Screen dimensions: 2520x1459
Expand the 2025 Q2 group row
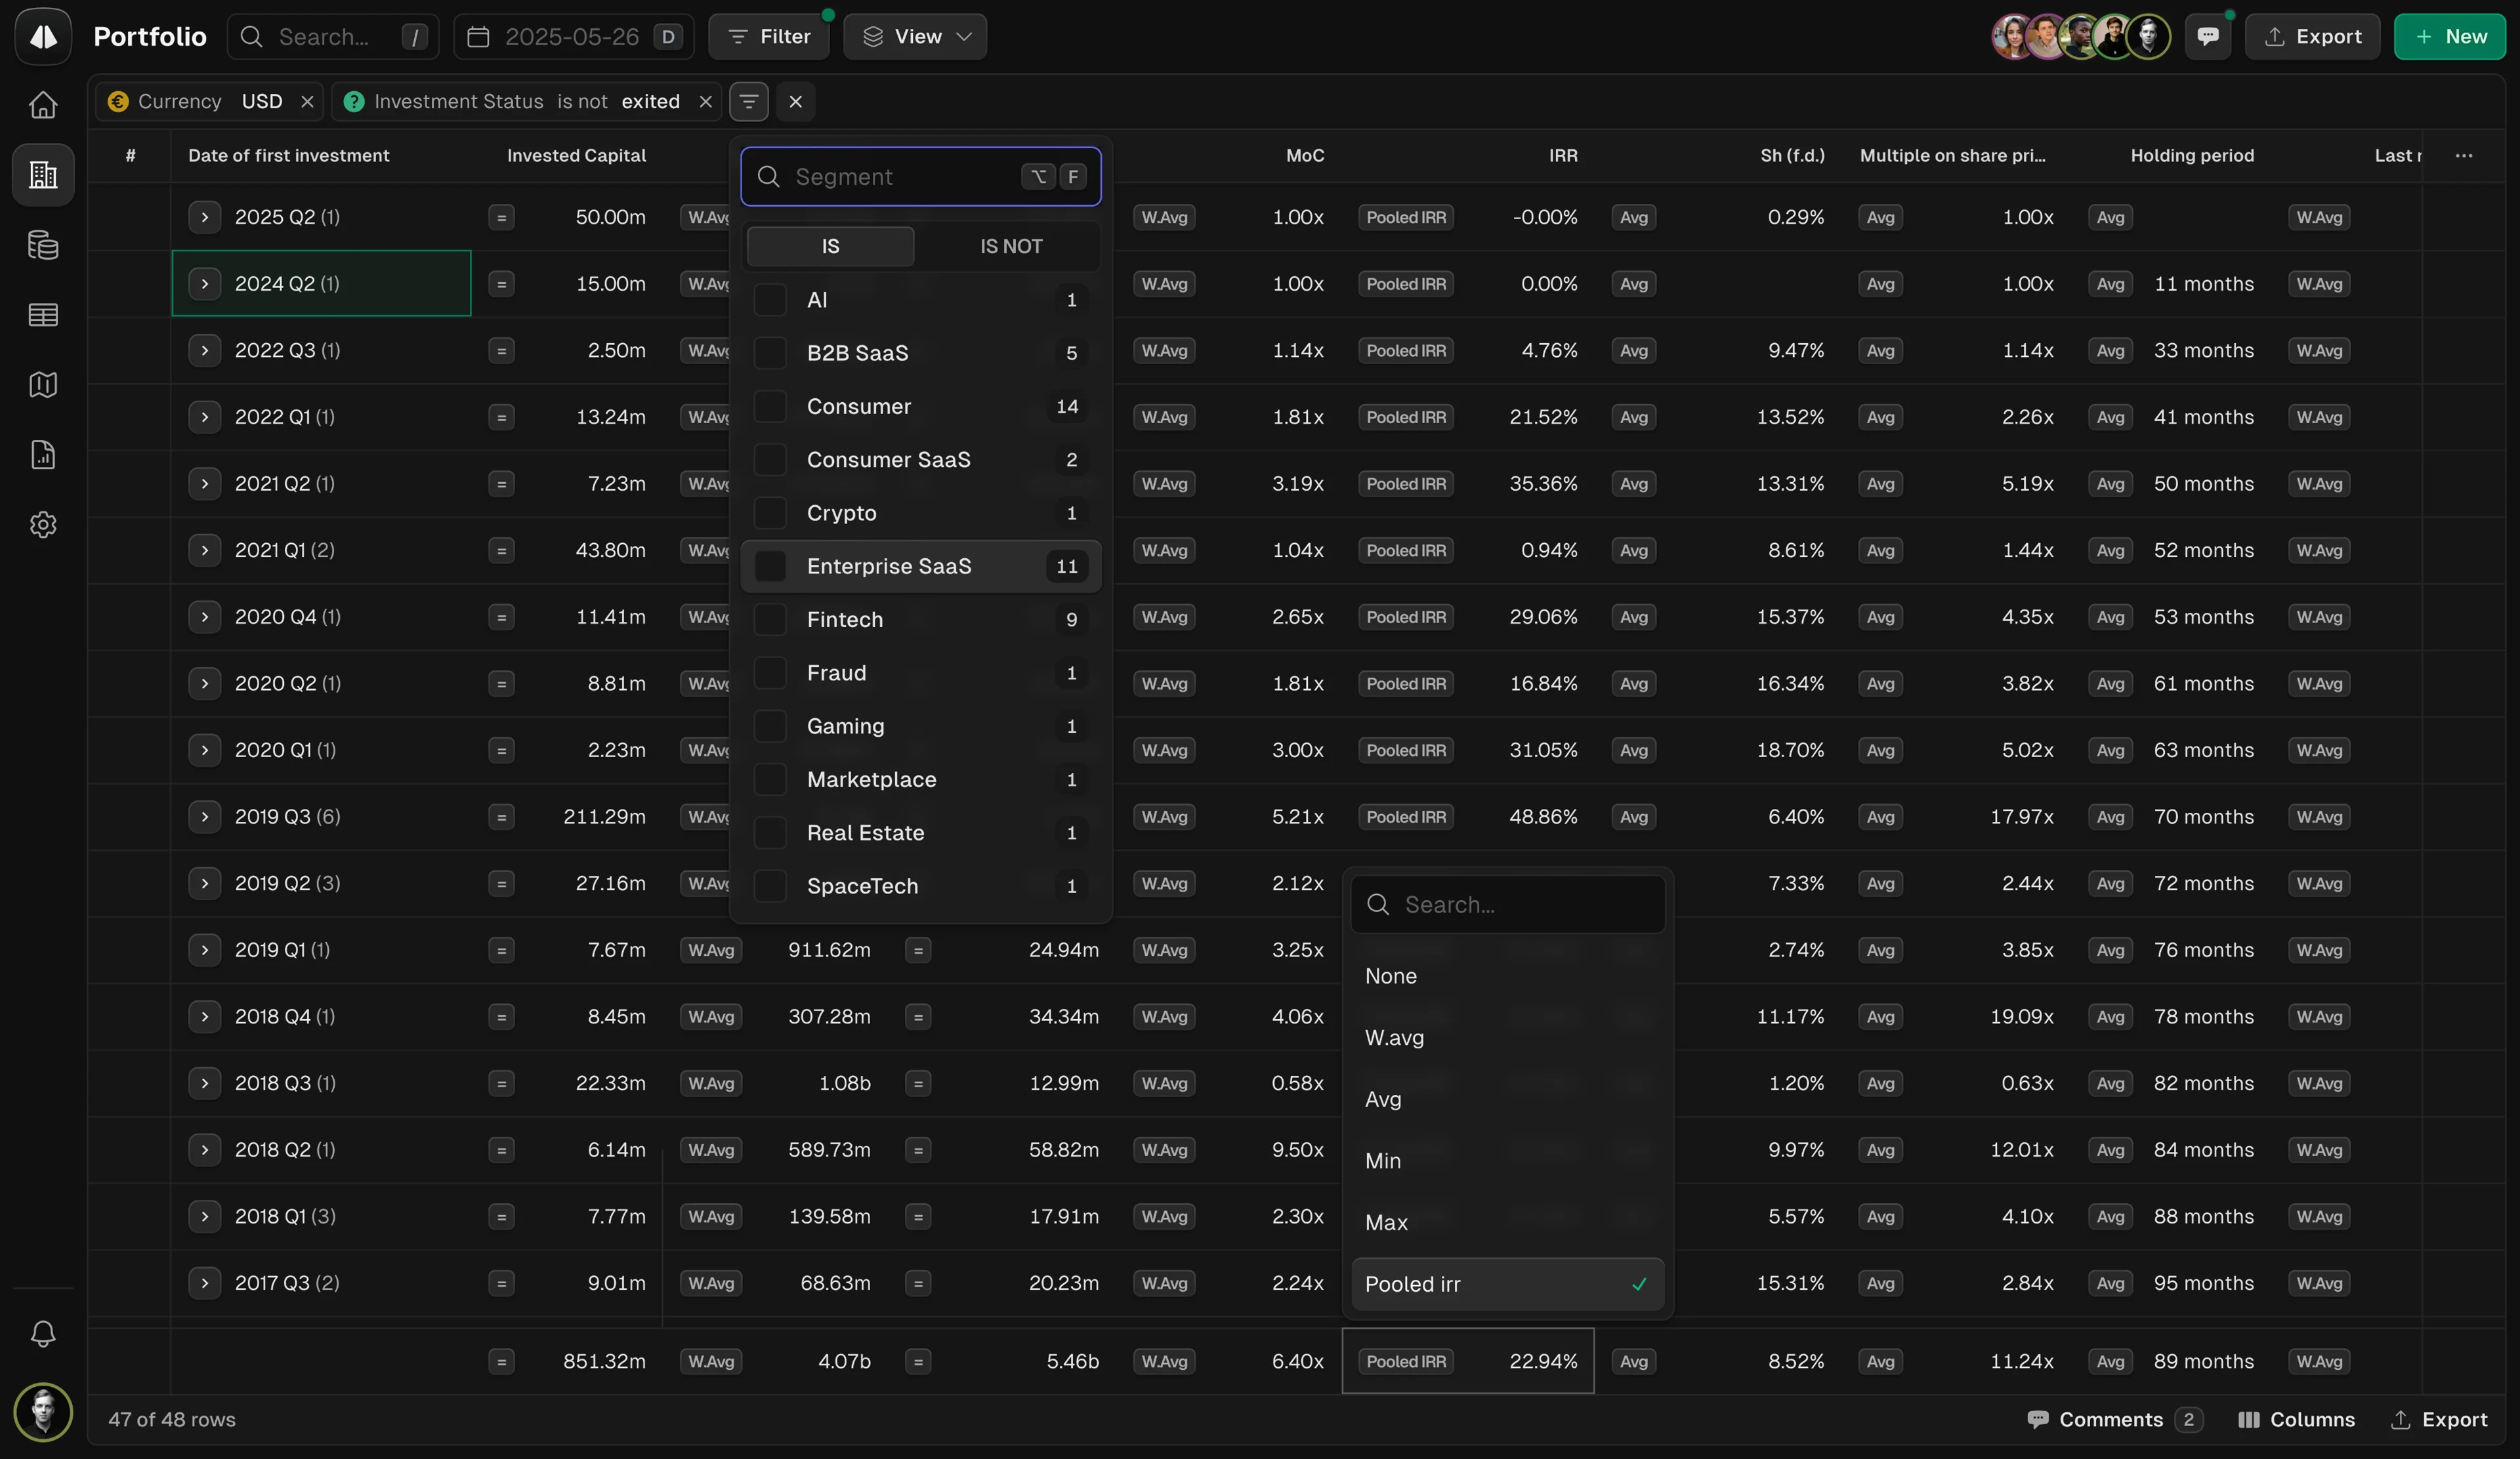click(205, 217)
